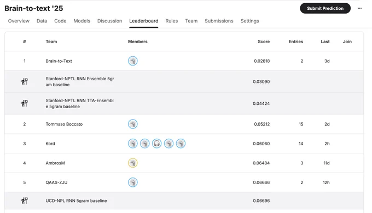Switch to the Overview tab
372x213 pixels.
[x=19, y=21]
